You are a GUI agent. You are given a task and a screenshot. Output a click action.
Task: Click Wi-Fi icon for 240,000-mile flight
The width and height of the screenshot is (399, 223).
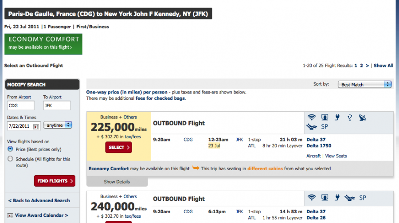pos(312,198)
